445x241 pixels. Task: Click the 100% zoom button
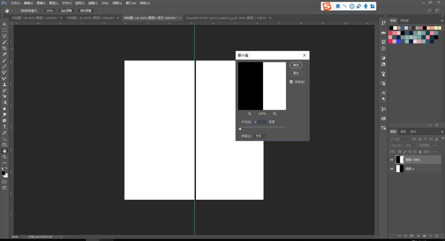(x=49, y=10)
